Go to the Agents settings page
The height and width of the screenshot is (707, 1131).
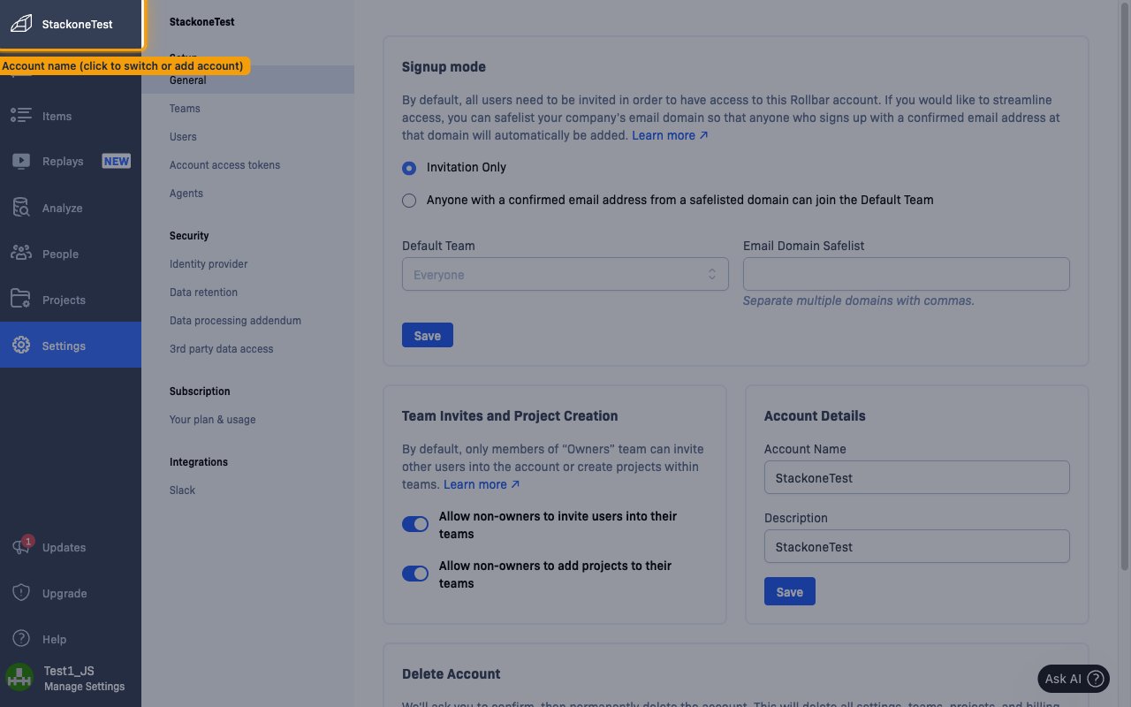coord(186,194)
